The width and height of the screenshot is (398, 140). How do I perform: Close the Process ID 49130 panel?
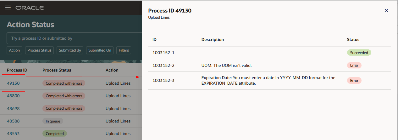click(386, 11)
